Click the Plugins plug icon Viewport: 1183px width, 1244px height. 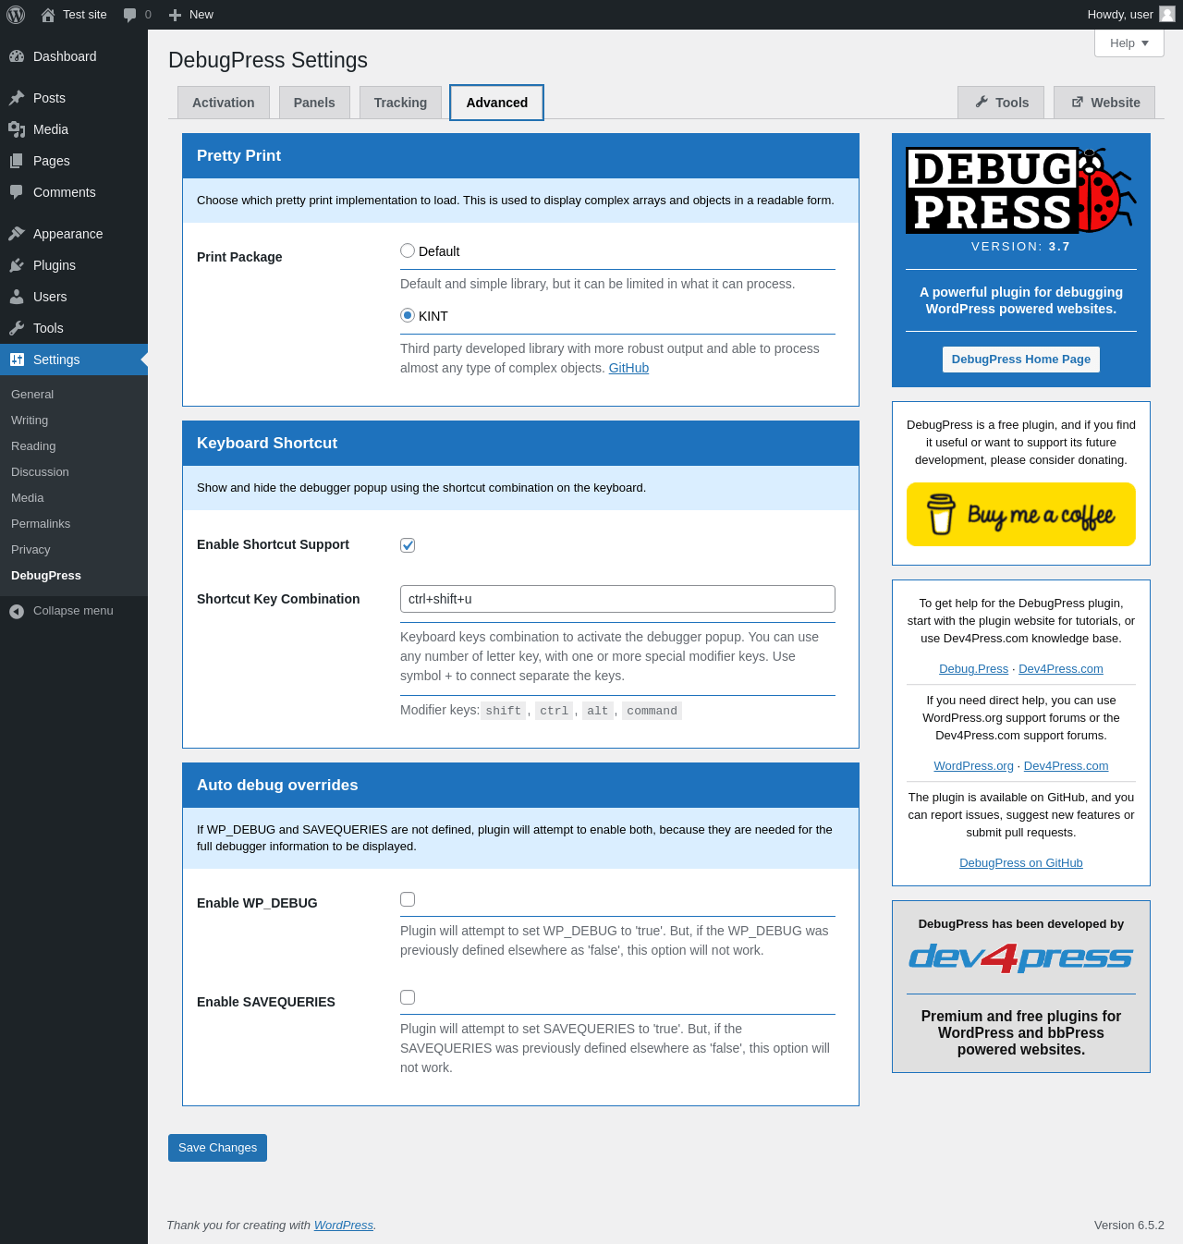pos(17,265)
